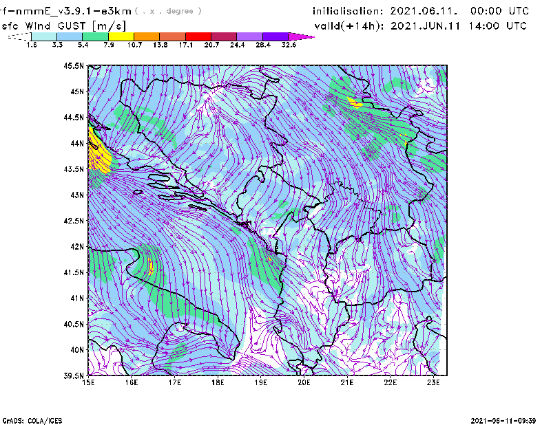Click the initialisation time '00:00 UTC'
Image resolution: width=551 pixels, height=425 pixels.
tap(500, 11)
